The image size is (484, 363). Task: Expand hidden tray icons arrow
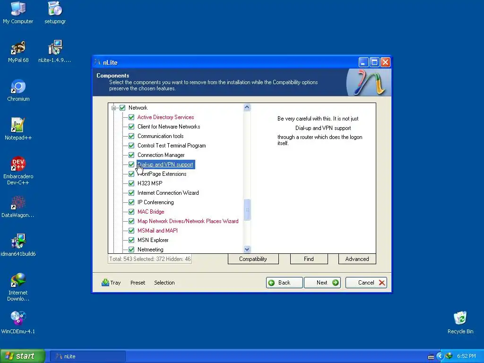pos(440,356)
